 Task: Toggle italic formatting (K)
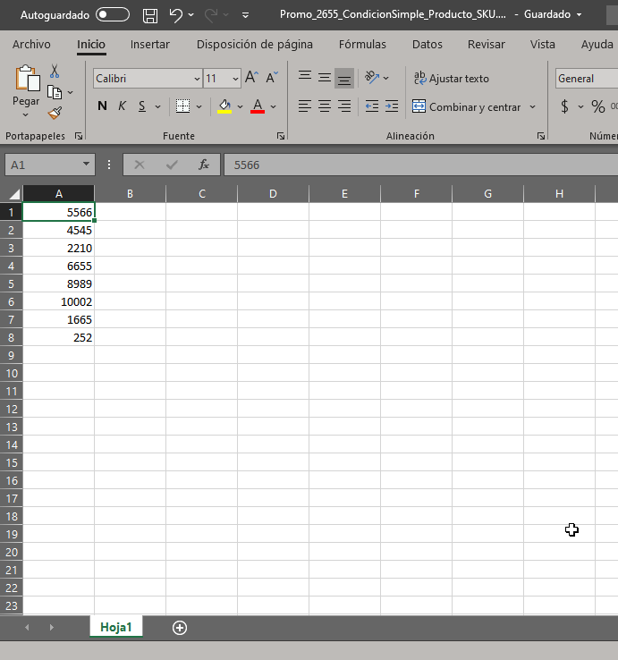tap(122, 106)
